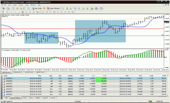Click the green T/P cell 1.53766
This screenshot has height=103, width=170.
click(101, 78)
